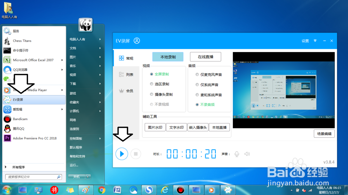The image size is (348, 195).
Task: Open the EV录屏 user account icon
Action: click(137, 41)
